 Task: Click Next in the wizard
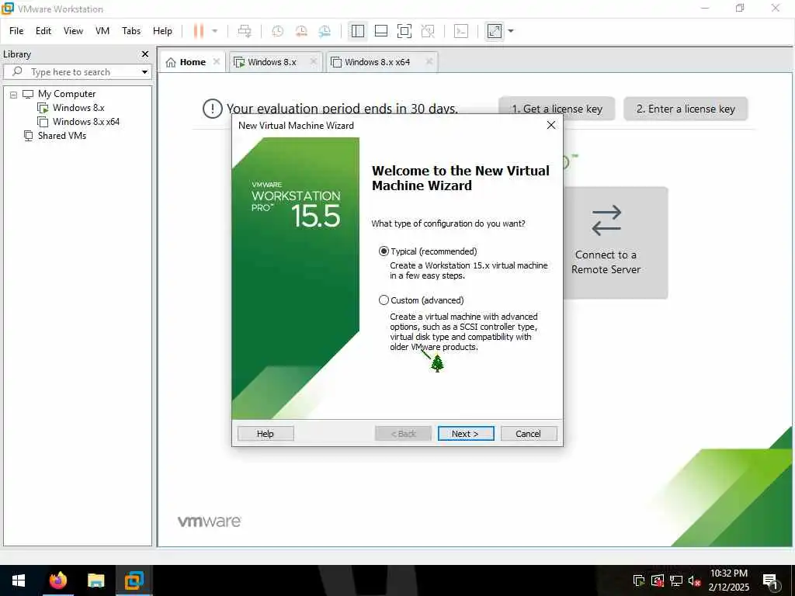[466, 433]
